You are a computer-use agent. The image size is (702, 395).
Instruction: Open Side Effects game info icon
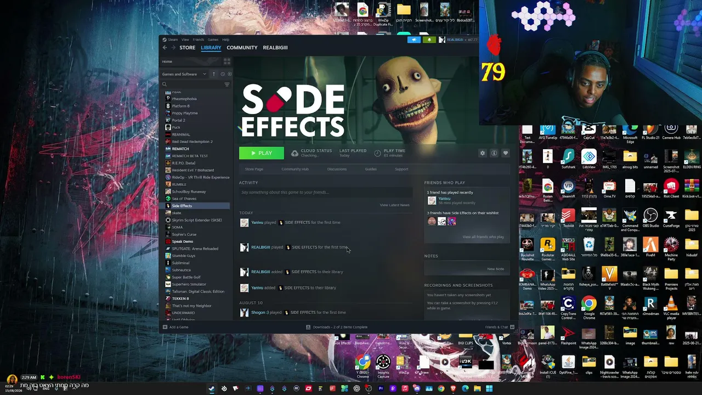(494, 153)
